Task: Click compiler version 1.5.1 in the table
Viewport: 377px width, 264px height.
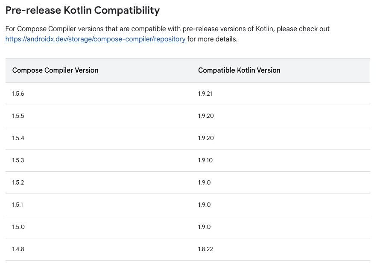Action: (x=18, y=205)
